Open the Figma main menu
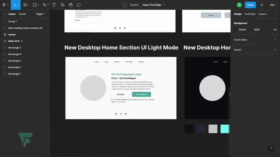Screen dimensions: 280x157 [x=4, y=5]
